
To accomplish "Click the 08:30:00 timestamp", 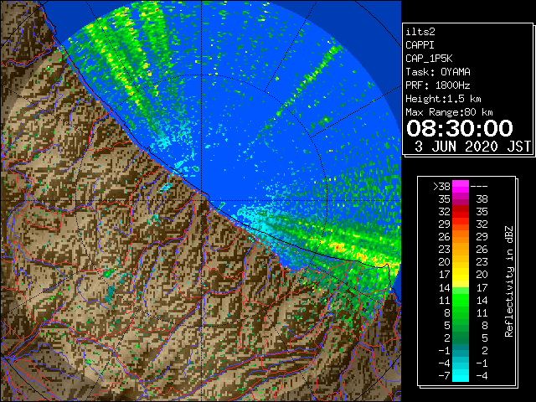I will tap(460, 128).
